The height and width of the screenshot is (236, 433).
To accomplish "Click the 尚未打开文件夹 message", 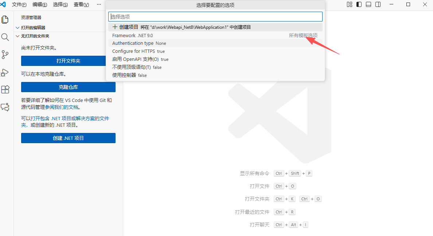I will click(39, 48).
